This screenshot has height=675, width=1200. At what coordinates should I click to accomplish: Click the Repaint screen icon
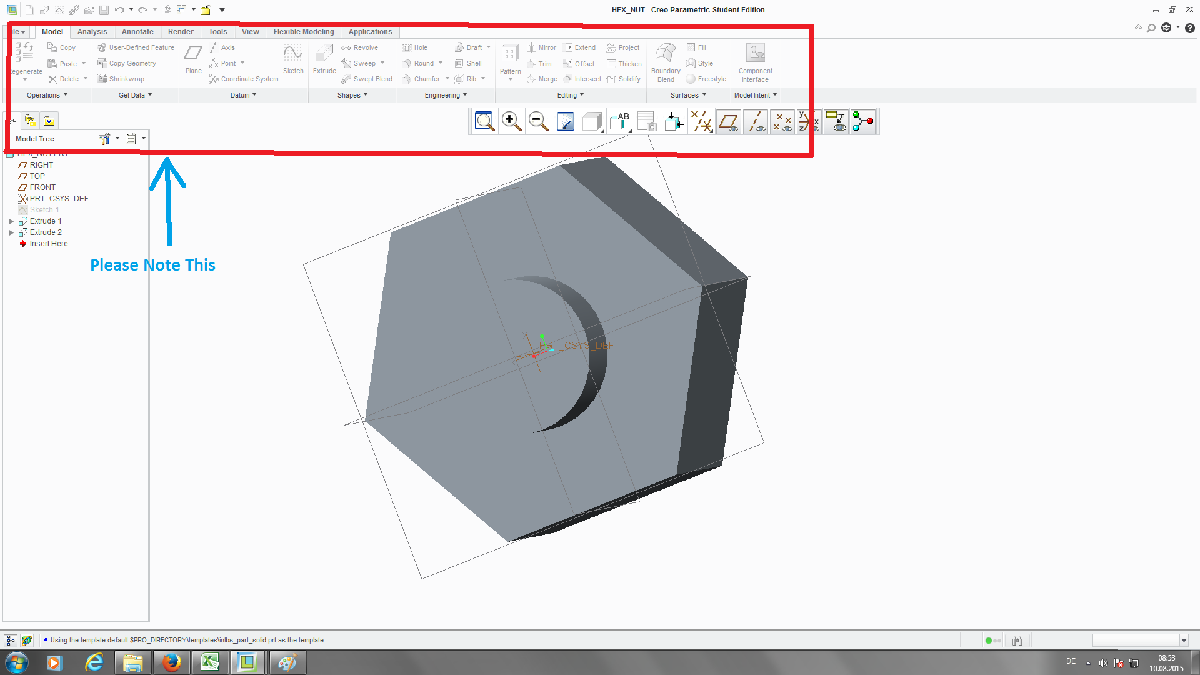pyautogui.click(x=565, y=121)
